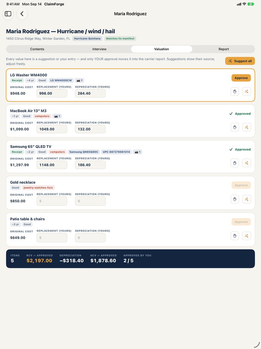Click the address 1450 Citrus Ridge Way
This screenshot has height=349, width=261.
coord(38,39)
